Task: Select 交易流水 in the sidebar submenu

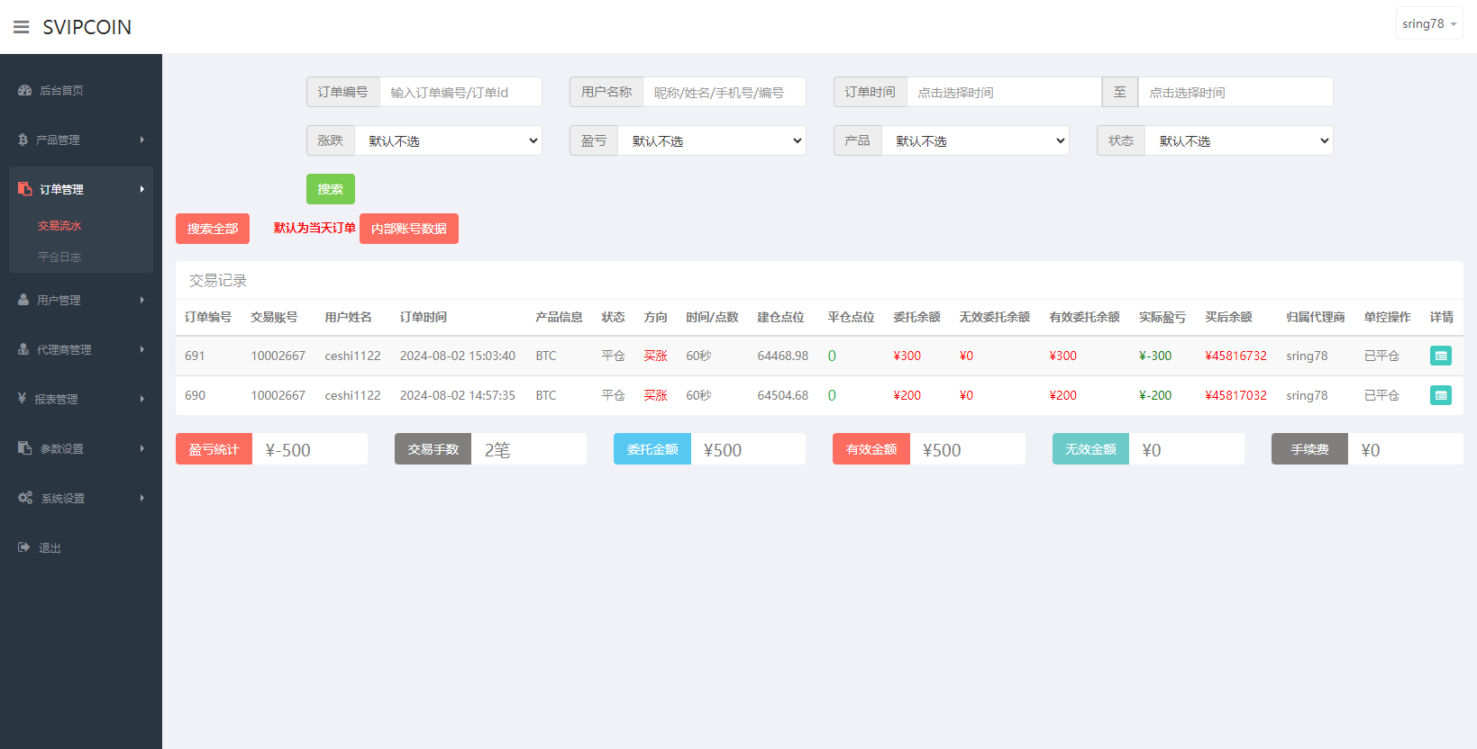Action: (59, 226)
